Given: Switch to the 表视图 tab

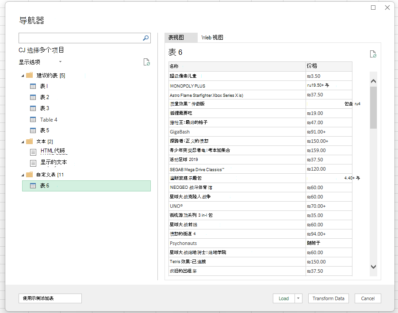Looking at the screenshot, I should pos(181,38).
